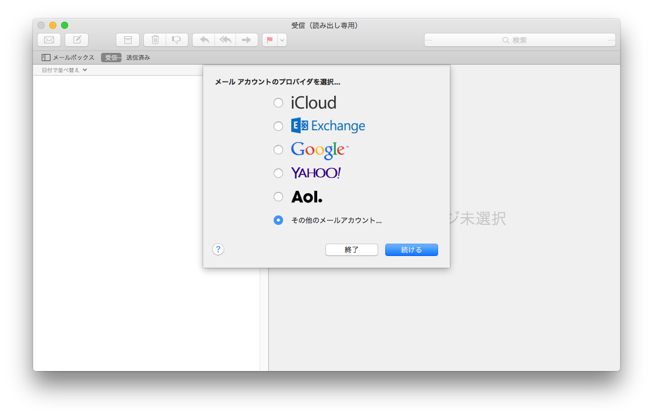Archive message using the box icon

click(x=128, y=40)
